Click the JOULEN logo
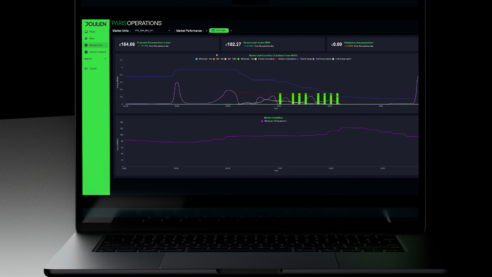492x277 pixels. [96, 24]
